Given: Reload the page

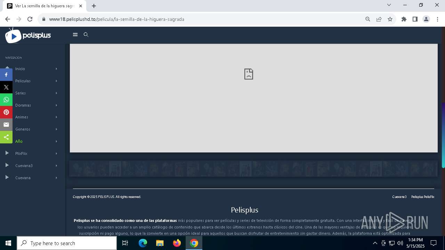Looking at the screenshot, I should click(x=30, y=19).
